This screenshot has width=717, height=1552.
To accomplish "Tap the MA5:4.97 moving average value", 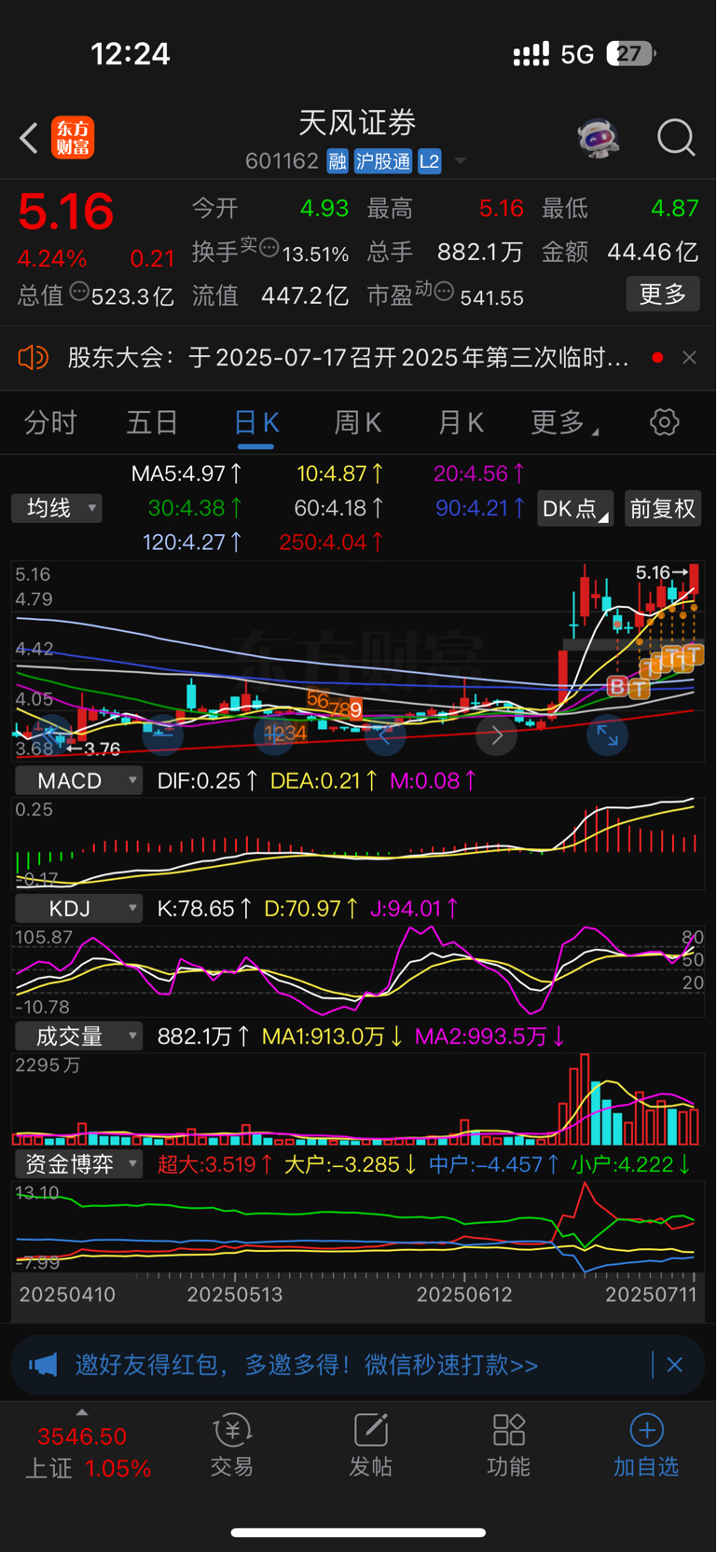I will (186, 474).
